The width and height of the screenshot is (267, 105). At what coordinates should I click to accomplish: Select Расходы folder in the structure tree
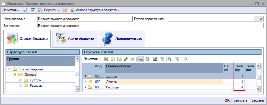[36, 86]
